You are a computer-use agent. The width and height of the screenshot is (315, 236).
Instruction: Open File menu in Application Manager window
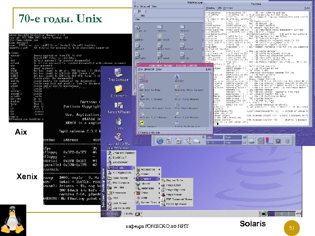click(x=140, y=69)
